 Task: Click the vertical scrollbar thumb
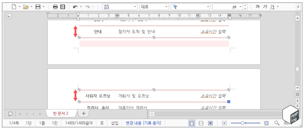click(x=297, y=69)
